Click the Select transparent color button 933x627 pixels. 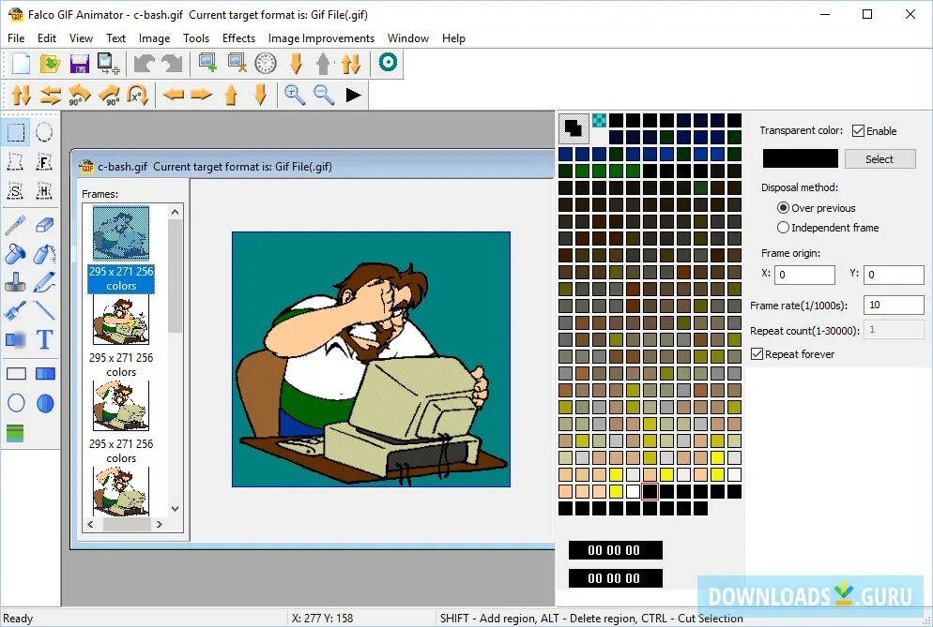tap(879, 158)
